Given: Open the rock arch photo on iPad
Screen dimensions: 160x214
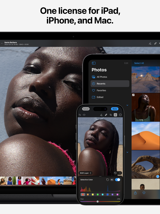Looking at the screenshot, I should 146,165.
